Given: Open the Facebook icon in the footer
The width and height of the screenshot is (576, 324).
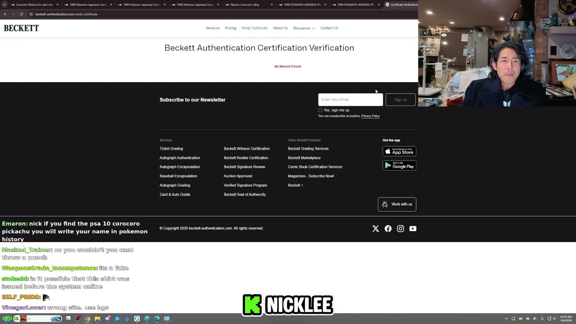Looking at the screenshot, I should click(388, 229).
